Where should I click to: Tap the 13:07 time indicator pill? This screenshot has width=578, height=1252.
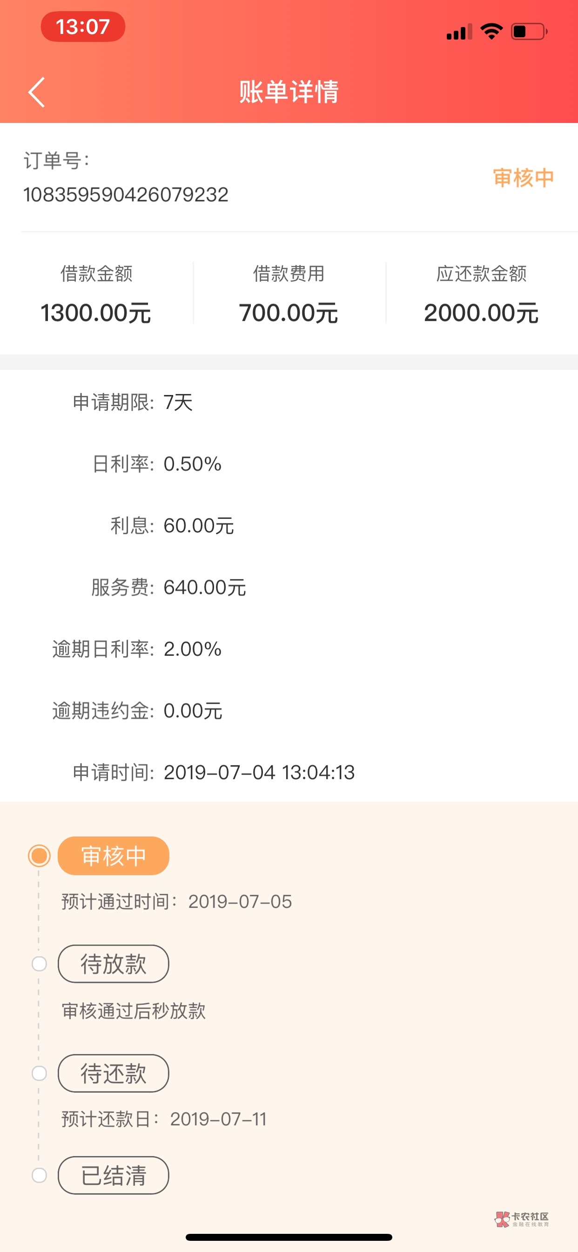point(83,27)
